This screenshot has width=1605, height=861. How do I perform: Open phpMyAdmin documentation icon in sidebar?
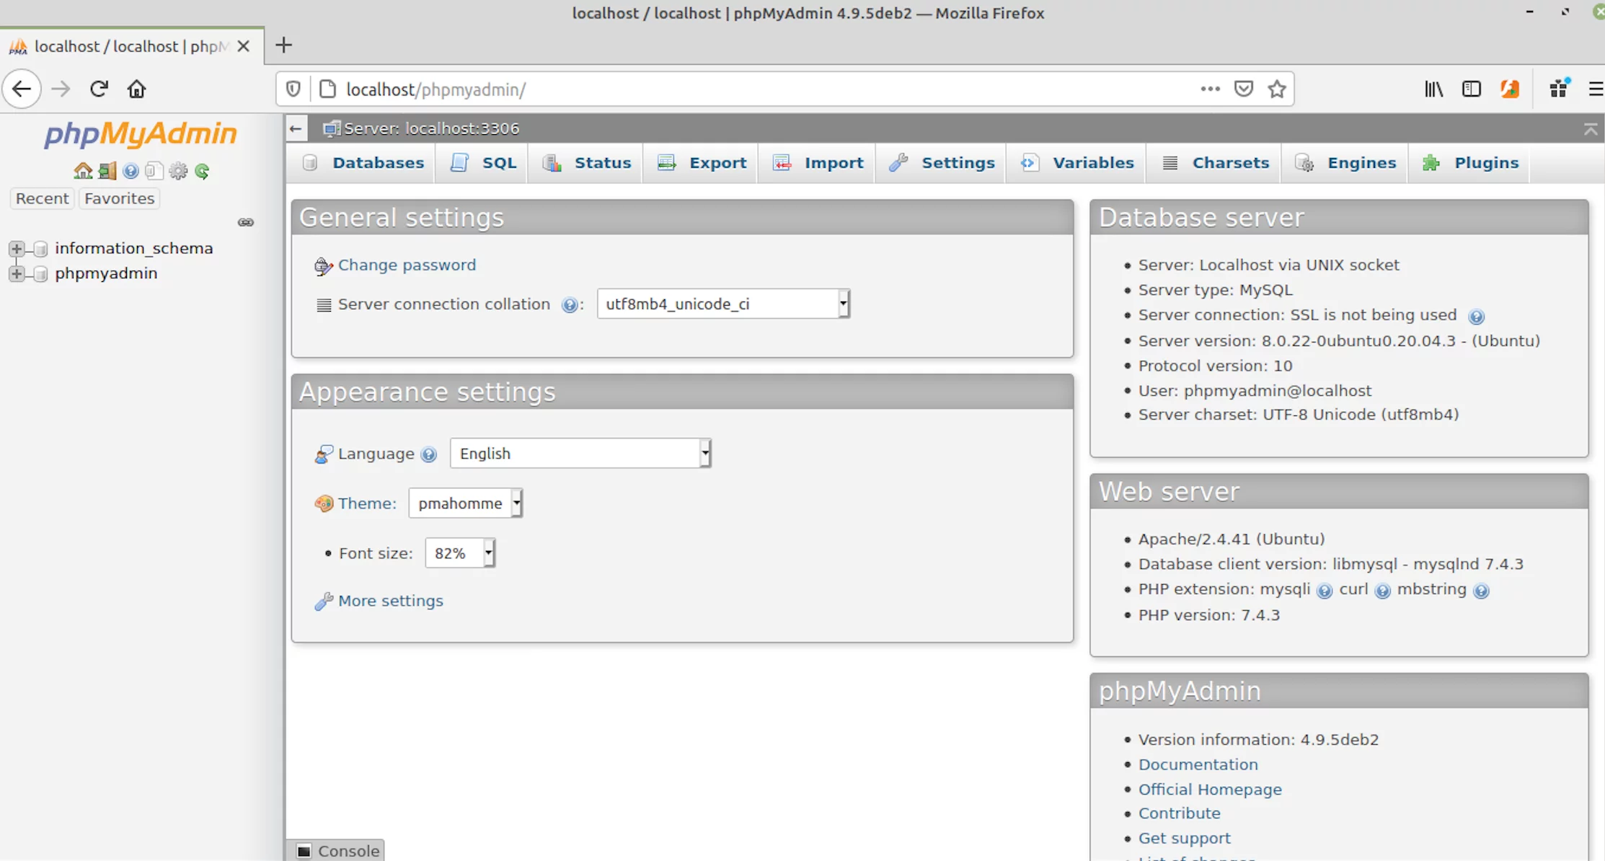[x=131, y=171]
